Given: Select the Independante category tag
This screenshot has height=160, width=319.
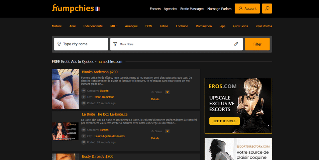Looking at the screenshot, I should point(93,26).
